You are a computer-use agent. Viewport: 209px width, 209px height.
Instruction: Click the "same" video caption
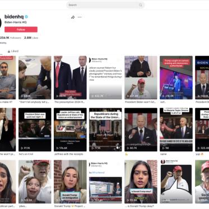coord(163,154)
